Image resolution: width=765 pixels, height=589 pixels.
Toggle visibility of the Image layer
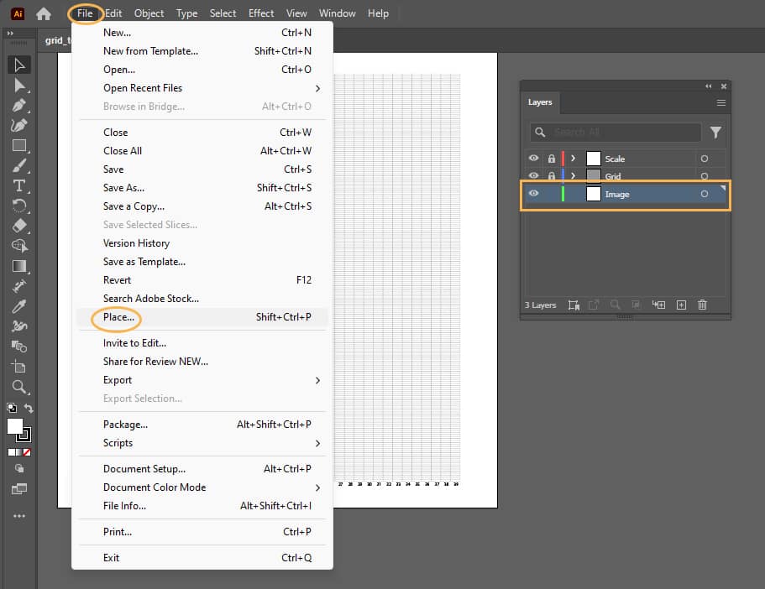tap(533, 194)
